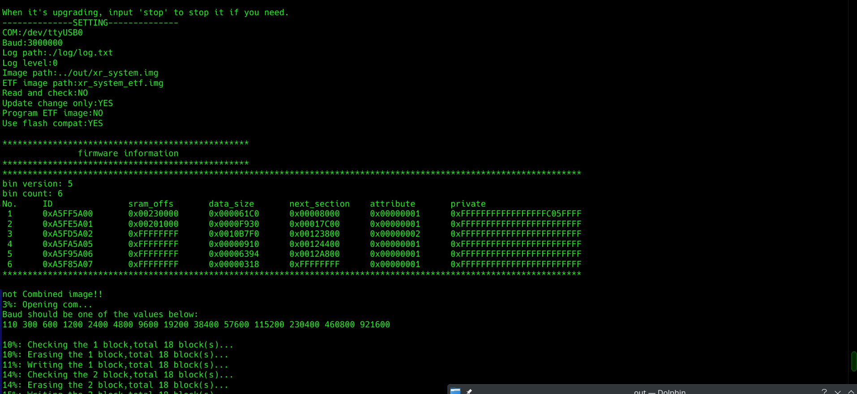Select ID value 0xA5F95A06
The height and width of the screenshot is (394, 857).
click(x=68, y=254)
